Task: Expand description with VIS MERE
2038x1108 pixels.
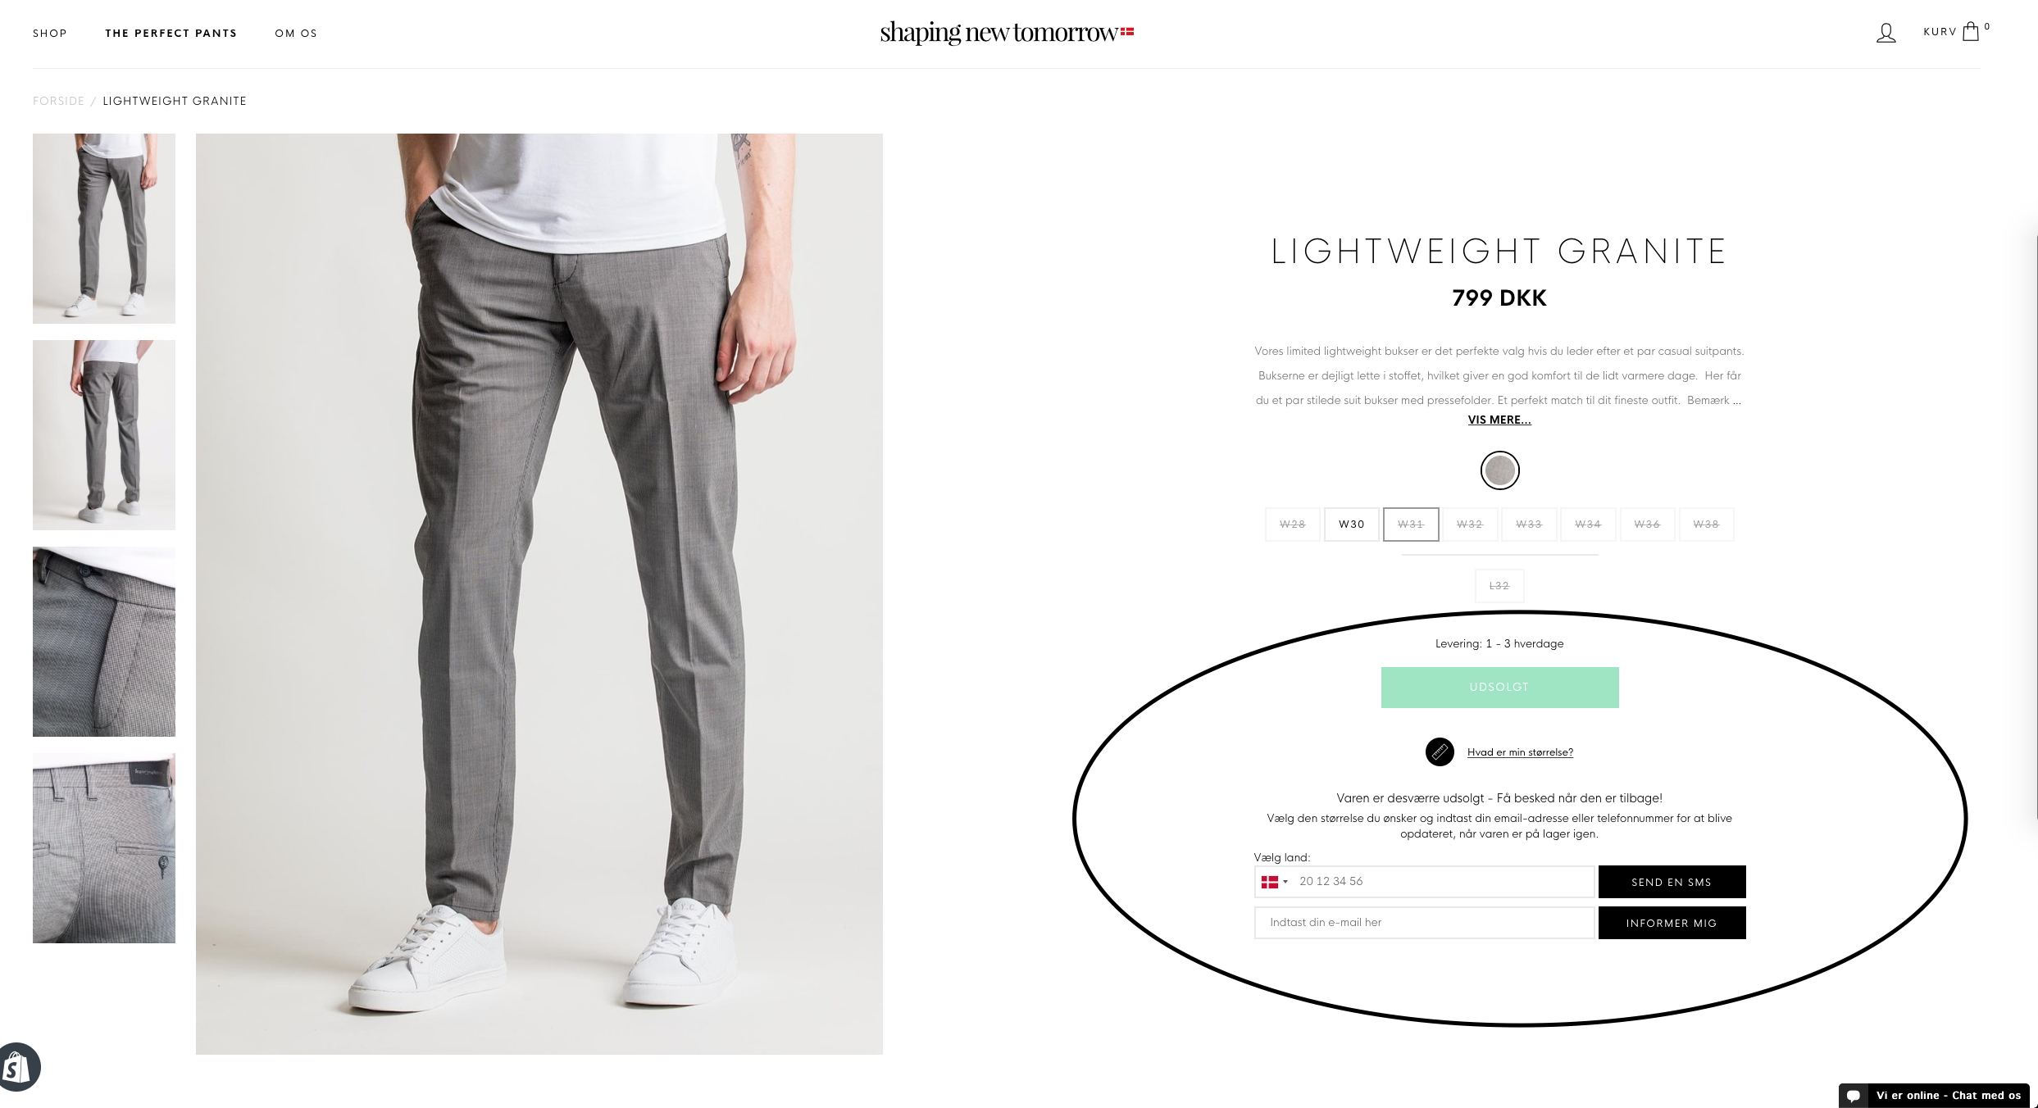Action: click(1499, 420)
